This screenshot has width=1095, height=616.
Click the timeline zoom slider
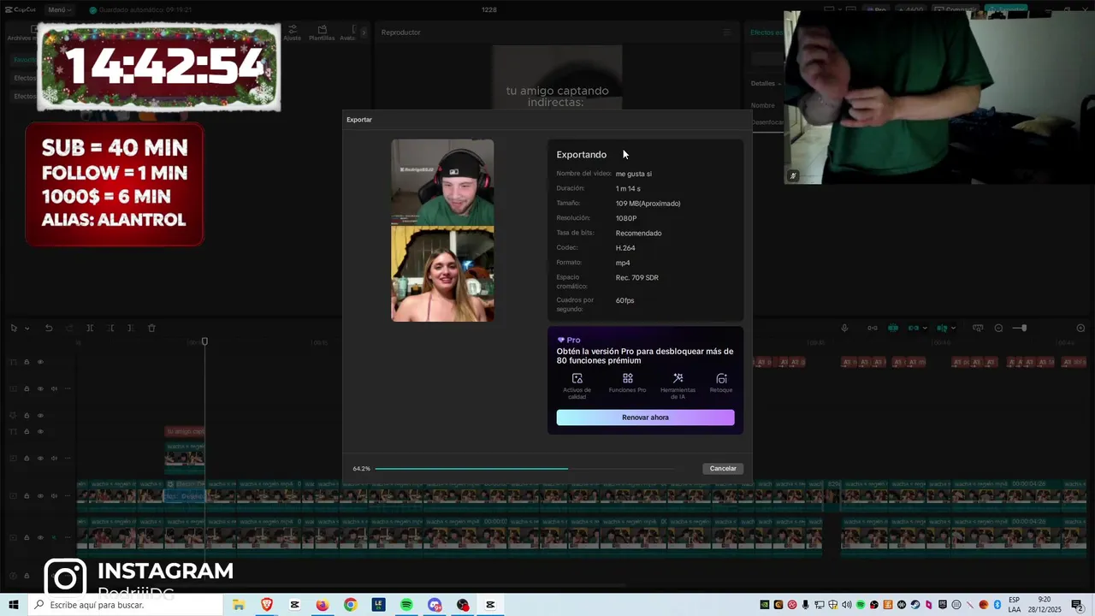tap(1020, 329)
